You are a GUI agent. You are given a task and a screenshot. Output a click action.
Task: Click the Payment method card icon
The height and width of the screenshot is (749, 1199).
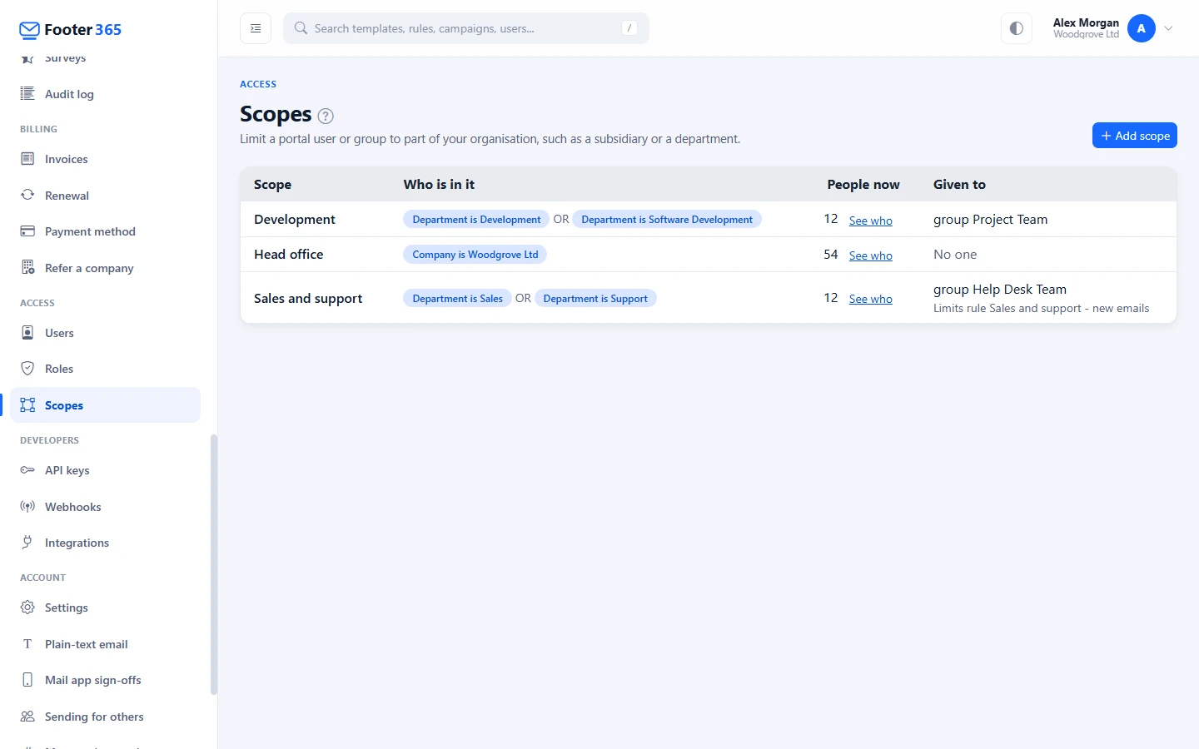point(27,231)
